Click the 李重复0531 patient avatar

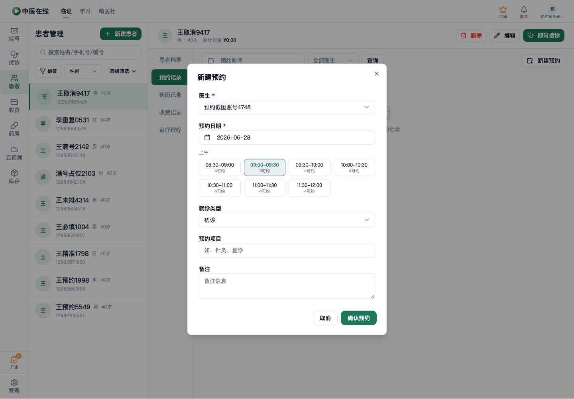click(x=43, y=124)
